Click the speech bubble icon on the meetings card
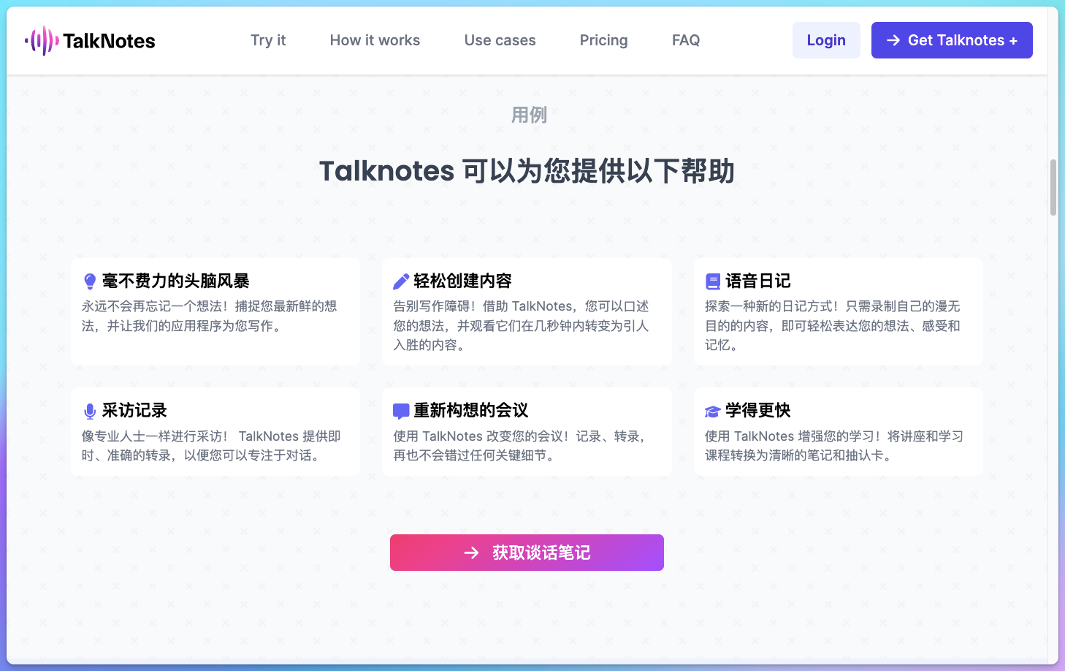The image size is (1065, 671). (x=401, y=410)
